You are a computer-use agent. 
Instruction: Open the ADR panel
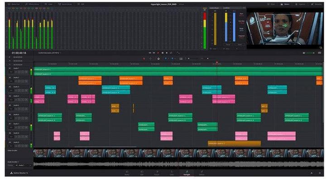point(81,4)
